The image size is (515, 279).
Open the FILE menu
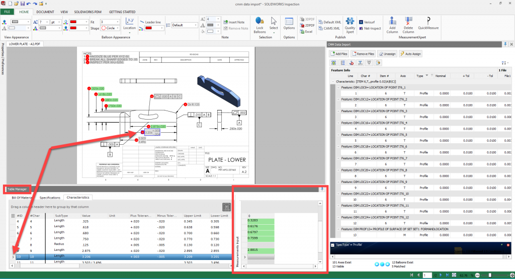tap(7, 12)
